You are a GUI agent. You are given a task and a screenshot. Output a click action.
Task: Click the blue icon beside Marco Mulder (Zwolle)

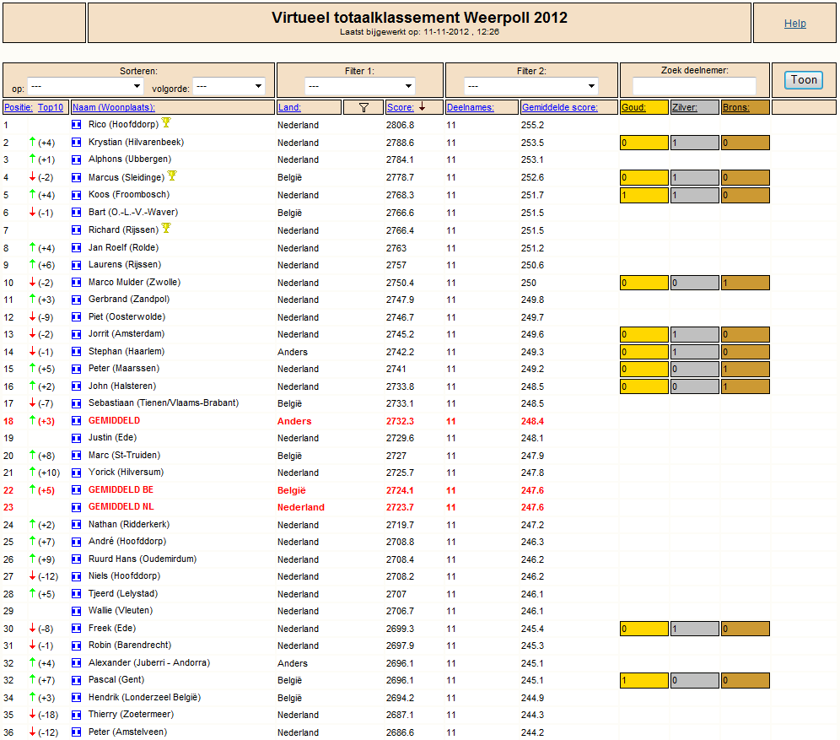[x=77, y=283]
